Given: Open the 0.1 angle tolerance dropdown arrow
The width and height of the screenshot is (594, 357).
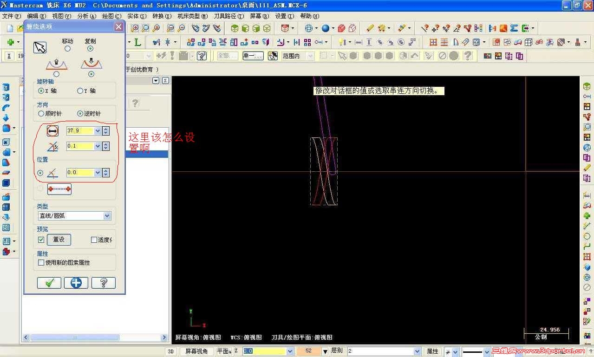Looking at the screenshot, I should [98, 146].
